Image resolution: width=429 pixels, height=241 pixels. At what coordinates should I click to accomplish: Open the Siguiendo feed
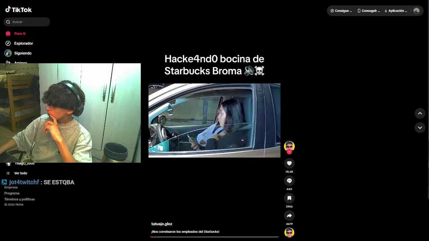click(23, 53)
